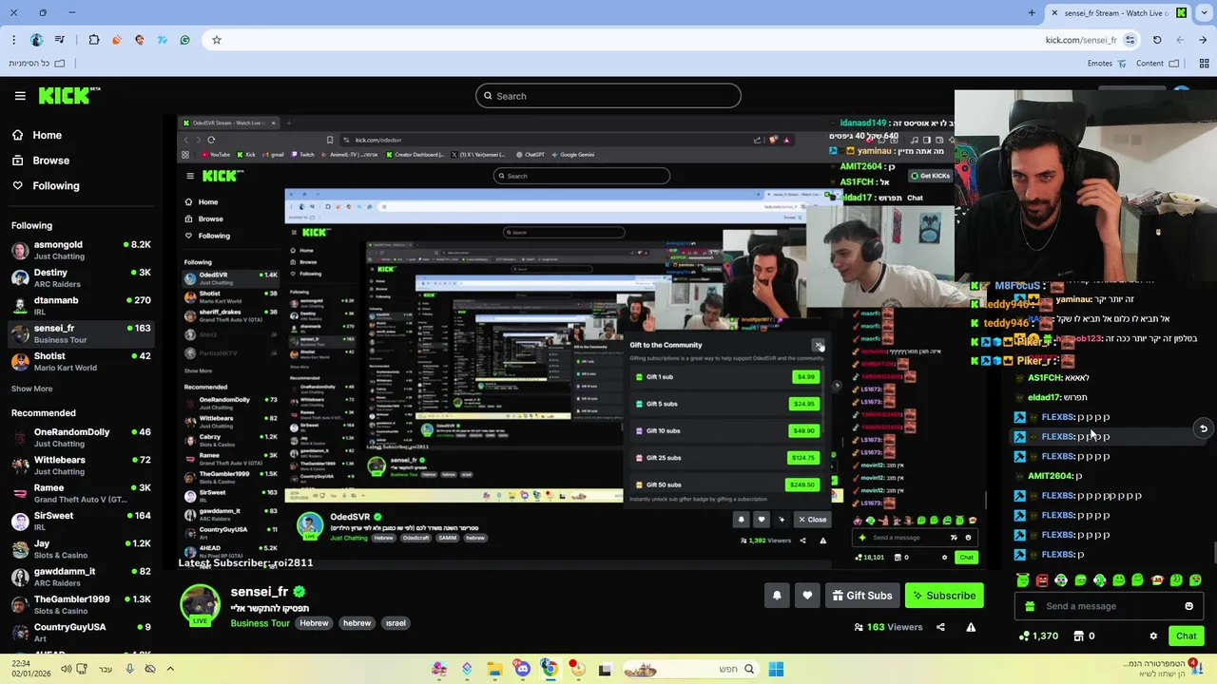Viewport: 1217px width, 684px height.
Task: Open OneRandomDolly recommended channel
Action: 80,438
